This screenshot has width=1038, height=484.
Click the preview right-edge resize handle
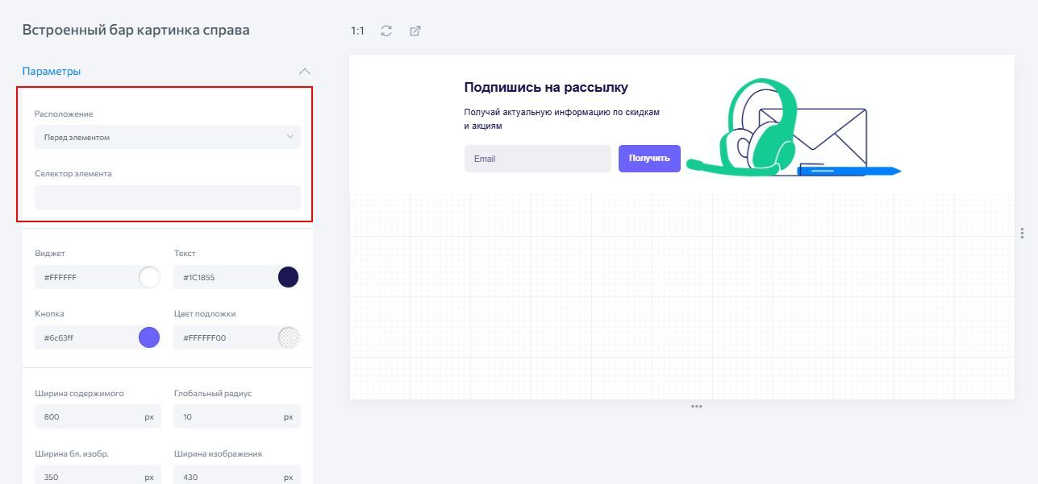(x=1023, y=233)
